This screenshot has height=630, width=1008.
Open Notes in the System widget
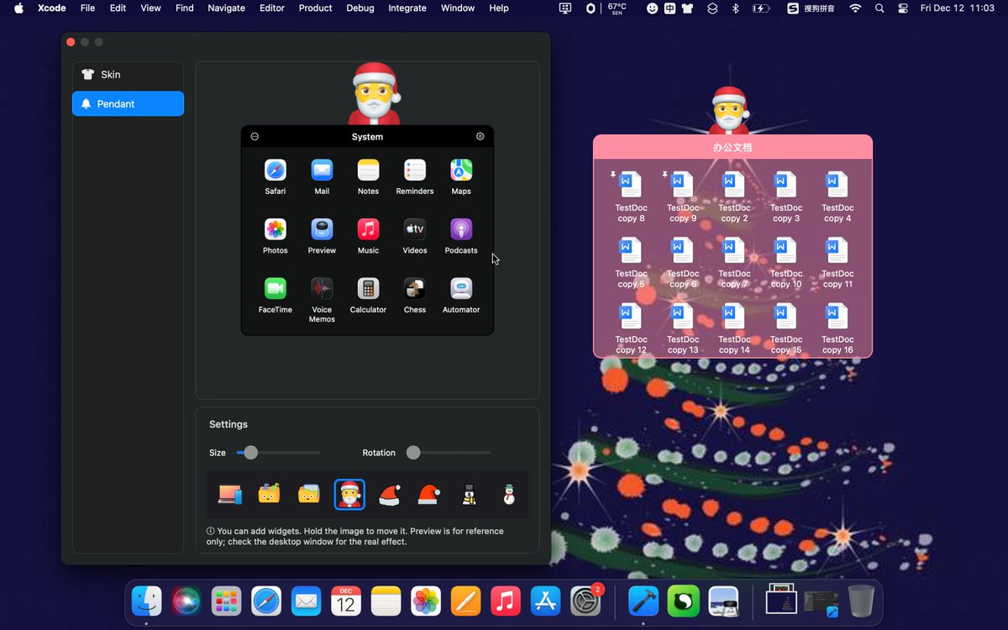tap(368, 171)
